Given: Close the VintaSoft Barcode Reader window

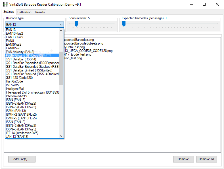Looking at the screenshot, I should click(x=217, y=4).
